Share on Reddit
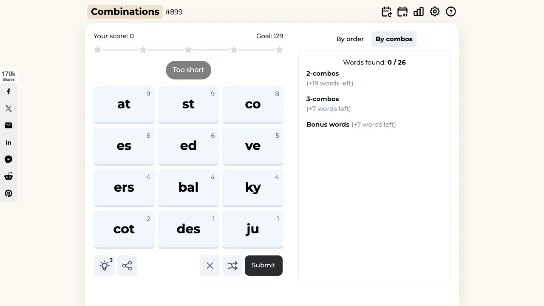Viewport: 544px width, 306px height. (x=8, y=176)
